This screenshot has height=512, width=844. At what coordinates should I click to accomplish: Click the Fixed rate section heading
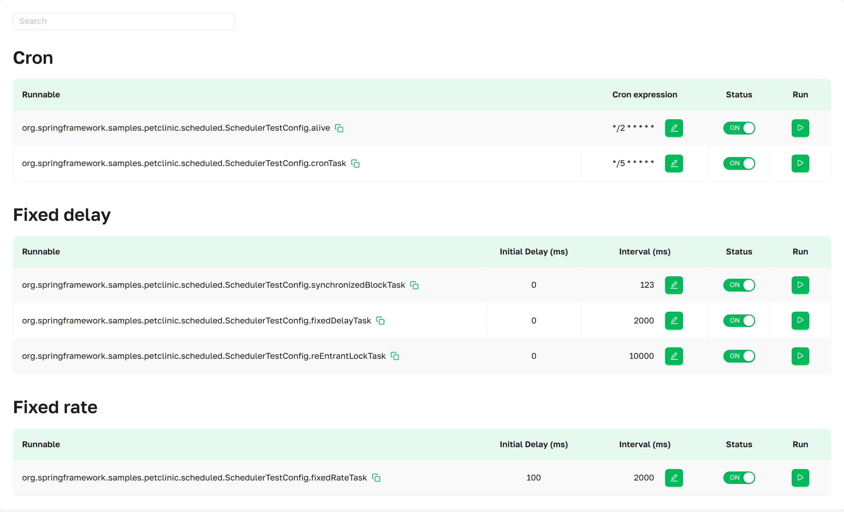click(x=55, y=407)
